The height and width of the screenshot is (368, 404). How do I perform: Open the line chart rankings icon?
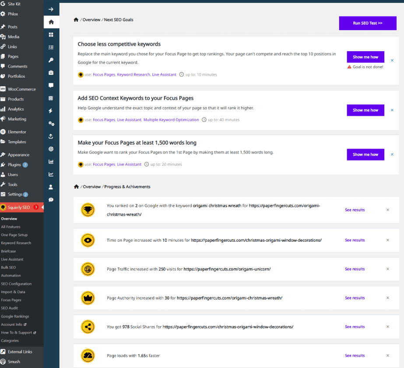(x=51, y=174)
